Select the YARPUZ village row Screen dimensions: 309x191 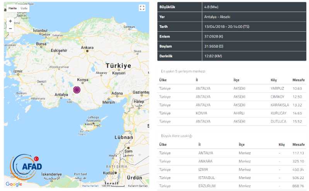[231, 89]
